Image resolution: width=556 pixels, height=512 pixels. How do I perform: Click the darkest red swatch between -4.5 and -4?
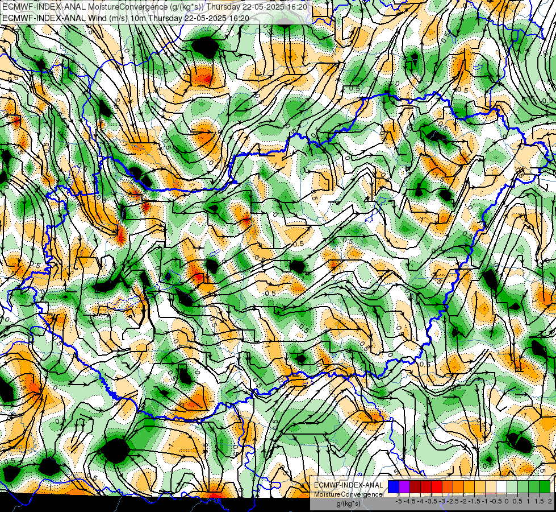(x=415, y=486)
